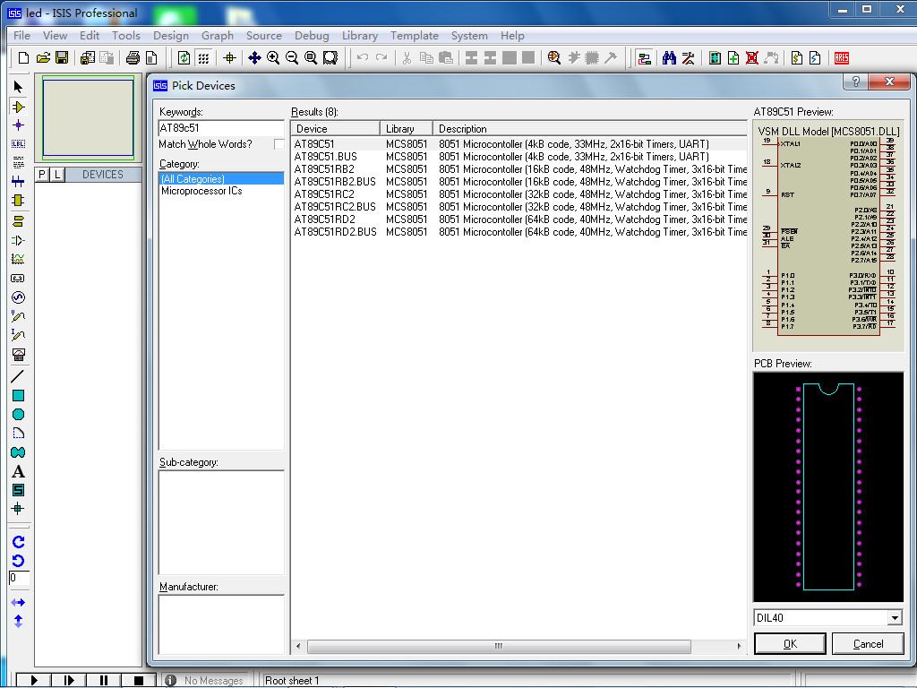Open the DIL40 package dropdown
The height and width of the screenshot is (688, 917).
[x=895, y=618]
